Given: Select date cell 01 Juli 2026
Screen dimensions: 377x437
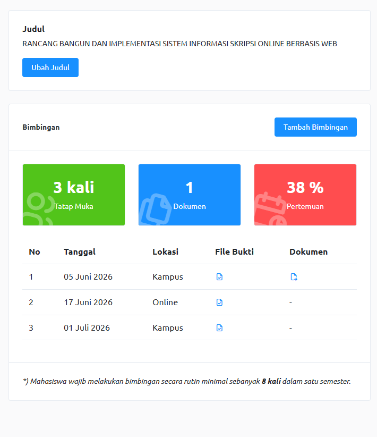Looking at the screenshot, I should click(x=87, y=327).
